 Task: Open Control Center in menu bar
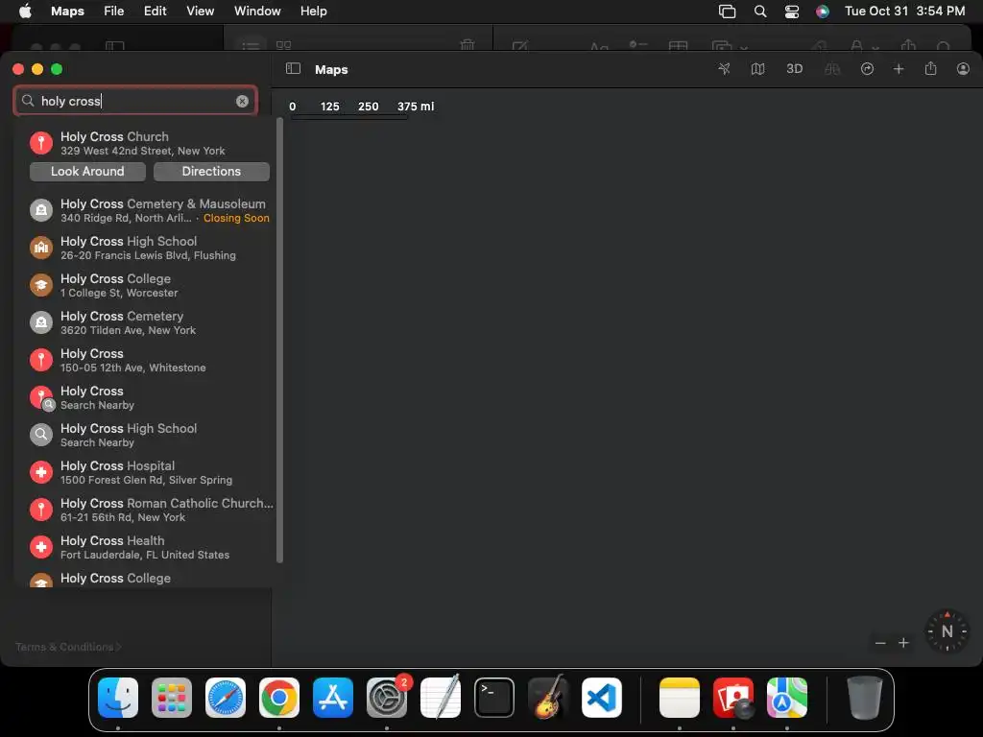click(x=792, y=12)
